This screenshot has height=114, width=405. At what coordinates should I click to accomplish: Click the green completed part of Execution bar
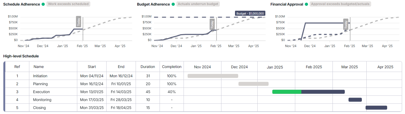287,92
